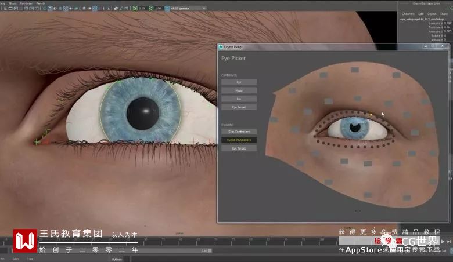Toggle the highlighted Eyelid Controllers button

pyautogui.click(x=239, y=140)
